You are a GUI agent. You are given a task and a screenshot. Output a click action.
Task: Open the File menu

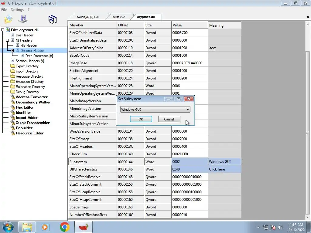(4, 9)
